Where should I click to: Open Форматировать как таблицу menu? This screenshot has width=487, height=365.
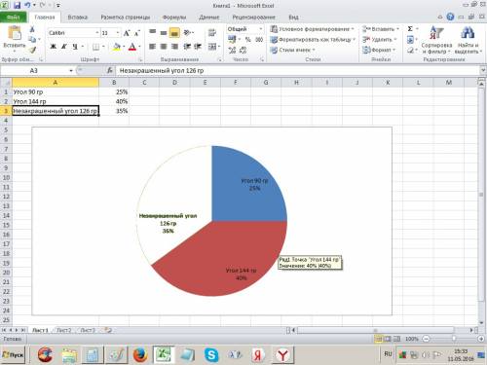pyautogui.click(x=313, y=40)
